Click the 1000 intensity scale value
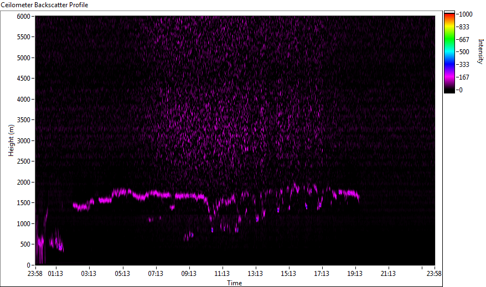The height and width of the screenshot is (287, 486). pos(466,14)
